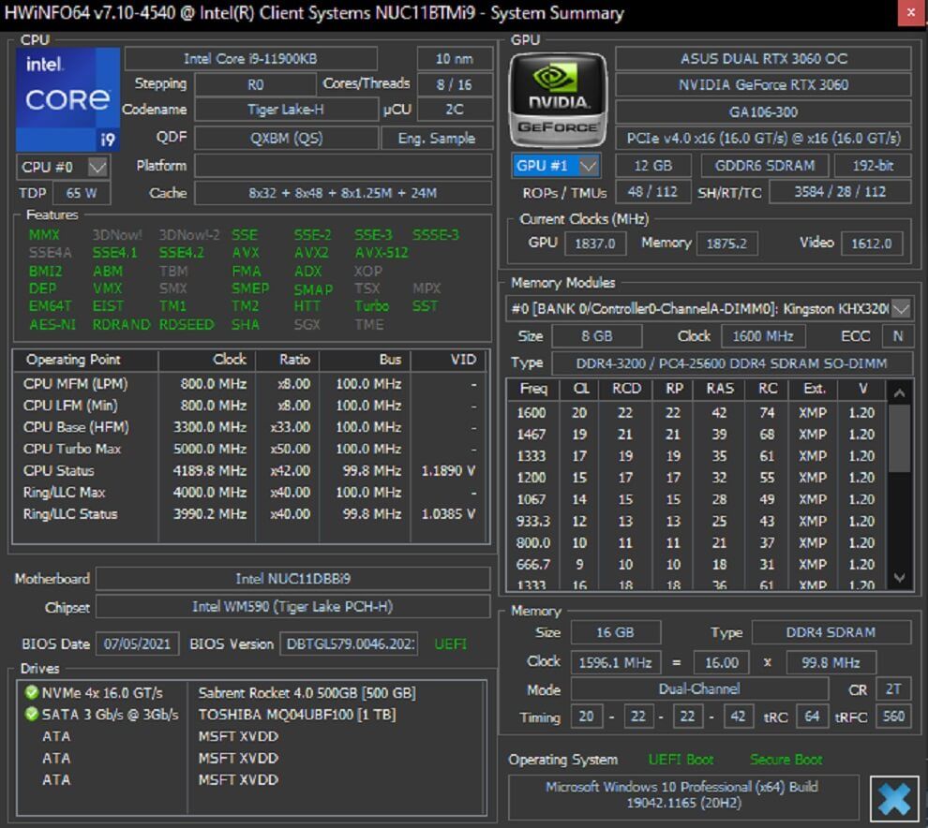The height and width of the screenshot is (828, 928).
Task: Click the SATA drive green check icon
Action: click(31, 714)
